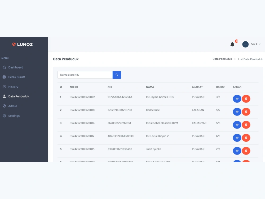Click the Dashboard home icon

coord(5,67)
